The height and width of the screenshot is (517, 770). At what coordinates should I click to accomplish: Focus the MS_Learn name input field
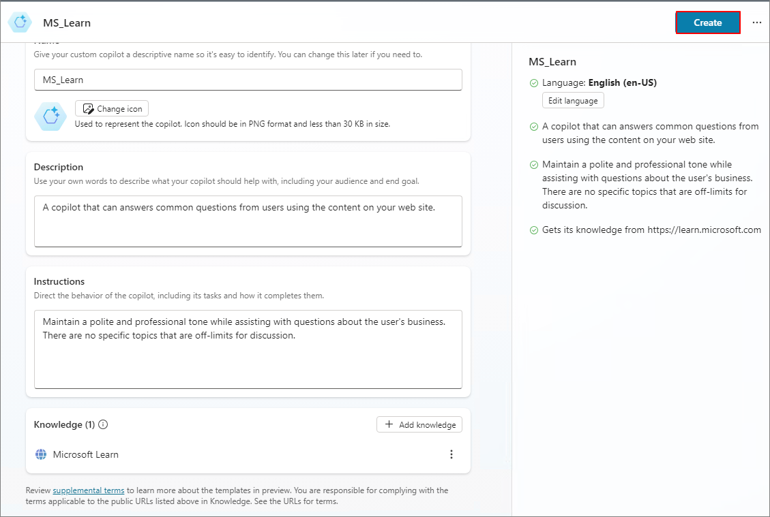click(248, 80)
